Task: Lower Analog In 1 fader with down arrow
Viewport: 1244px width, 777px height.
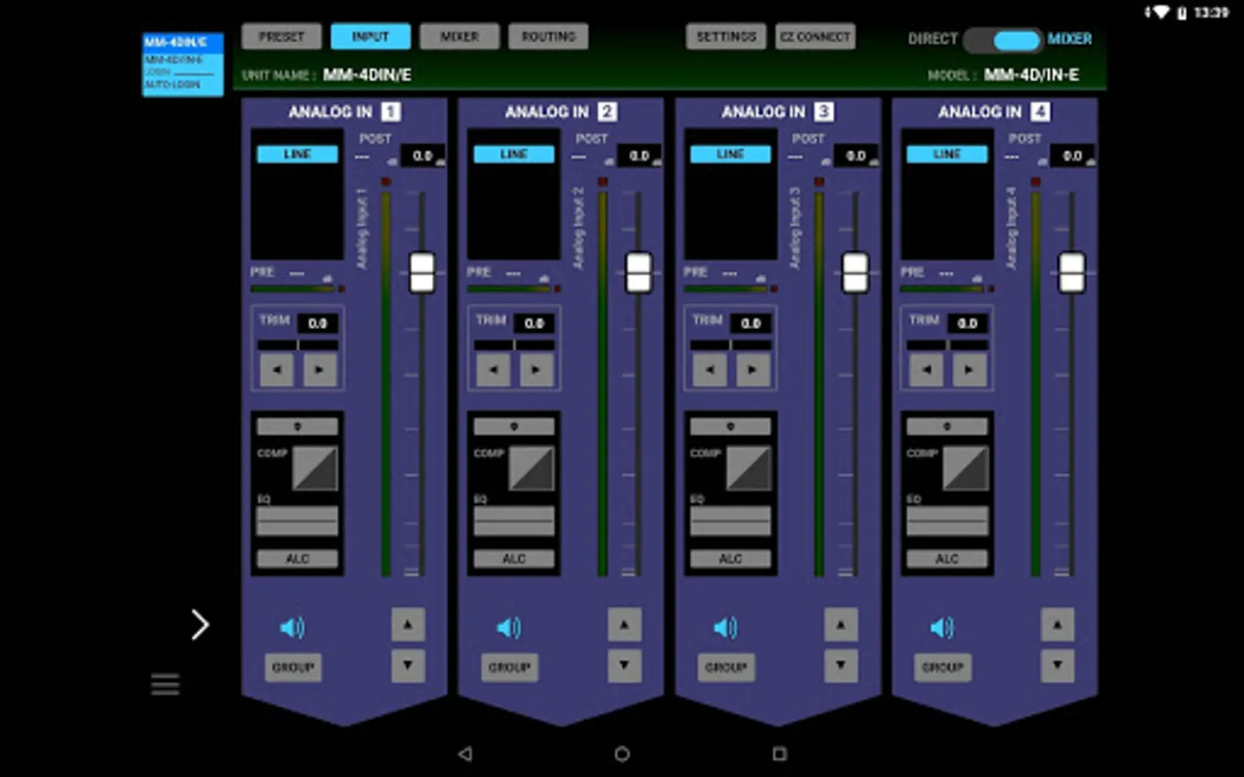Action: pos(408,666)
